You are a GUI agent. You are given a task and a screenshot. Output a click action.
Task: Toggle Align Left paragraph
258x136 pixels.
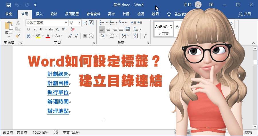point(102,29)
